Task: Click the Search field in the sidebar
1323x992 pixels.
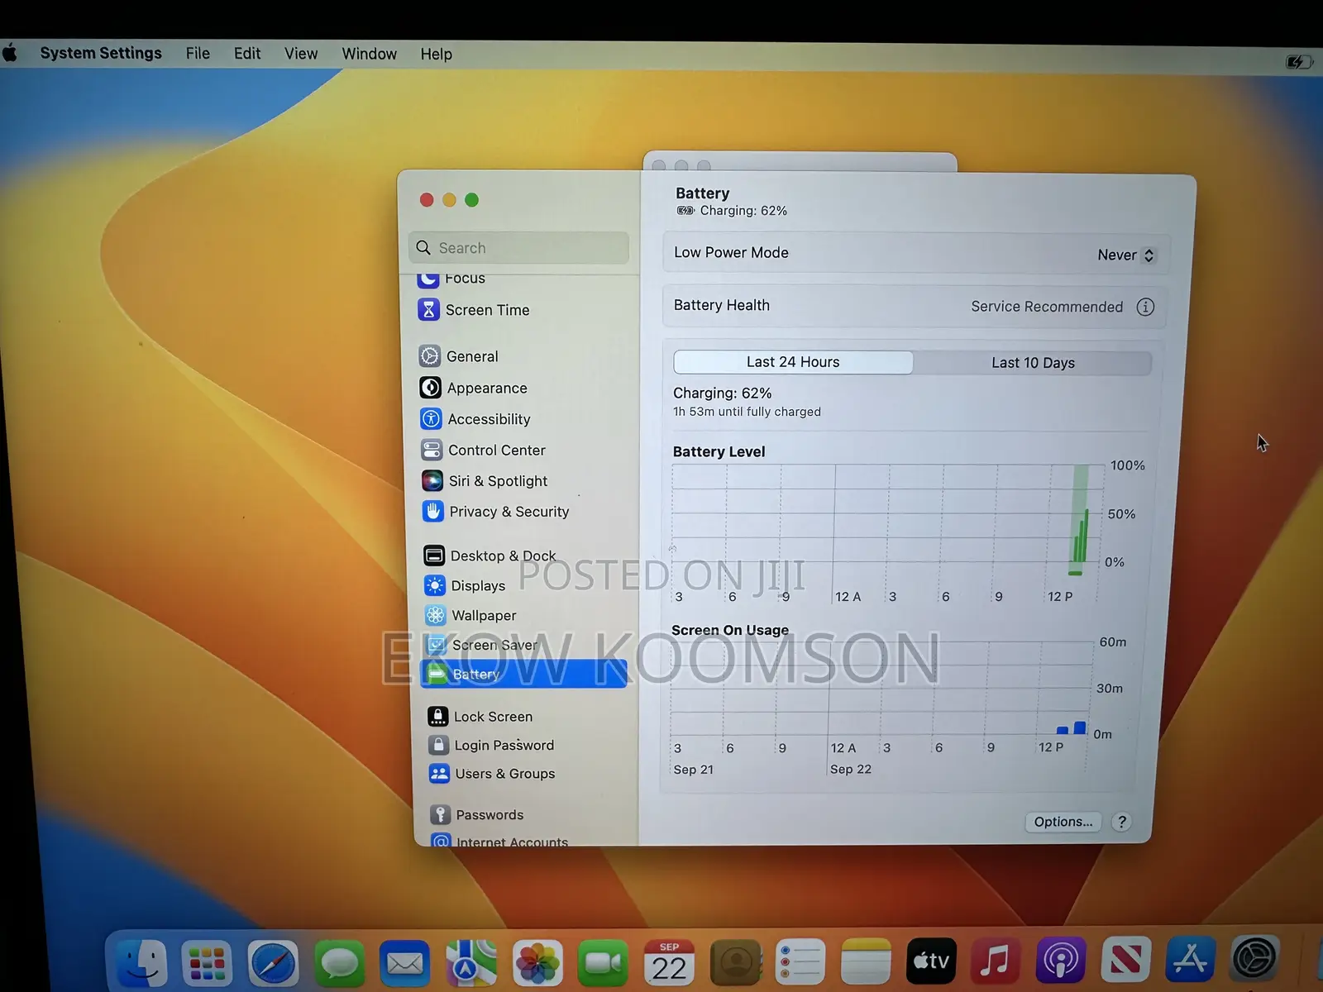Action: 518,248
